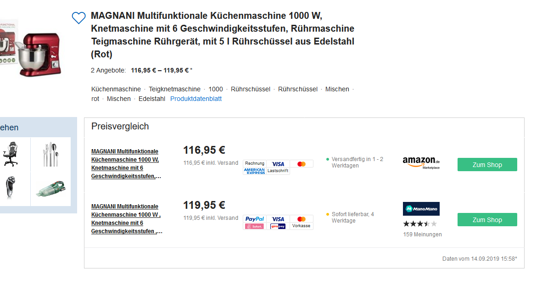Open the electric shaver thumbnail
This screenshot has width=542, height=296.
tap(8, 187)
